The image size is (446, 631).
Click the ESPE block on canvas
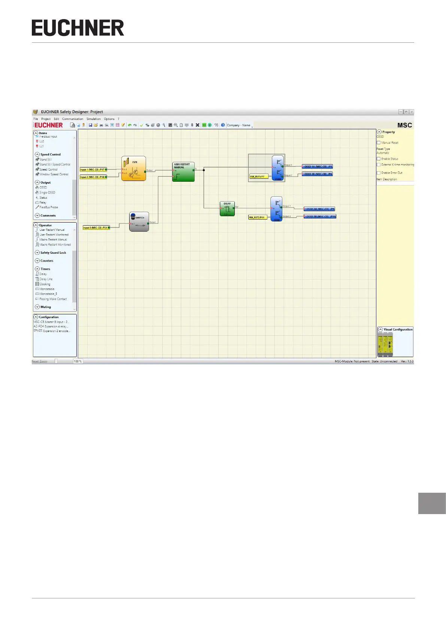(134, 169)
